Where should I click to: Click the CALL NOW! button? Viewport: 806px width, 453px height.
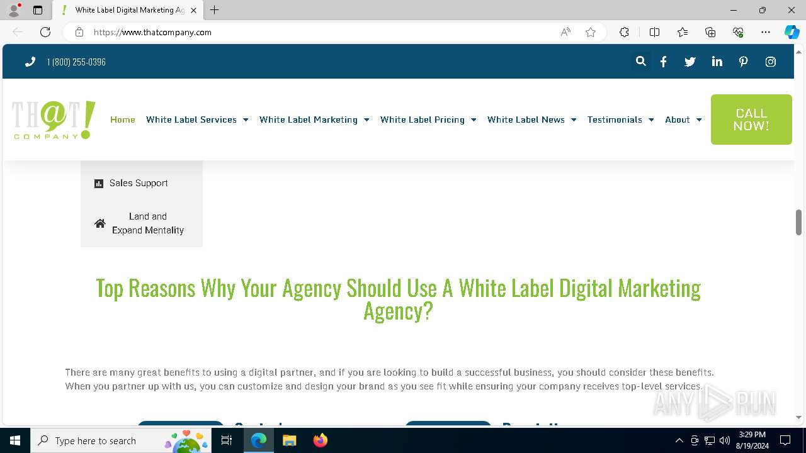(751, 120)
